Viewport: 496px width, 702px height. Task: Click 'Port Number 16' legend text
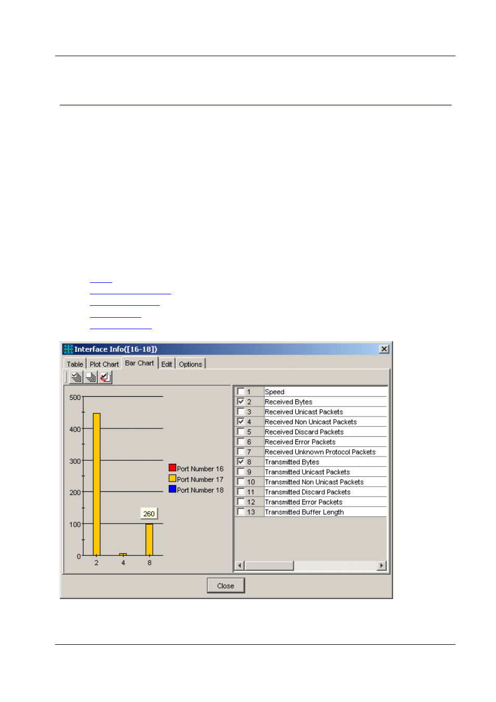pos(200,469)
